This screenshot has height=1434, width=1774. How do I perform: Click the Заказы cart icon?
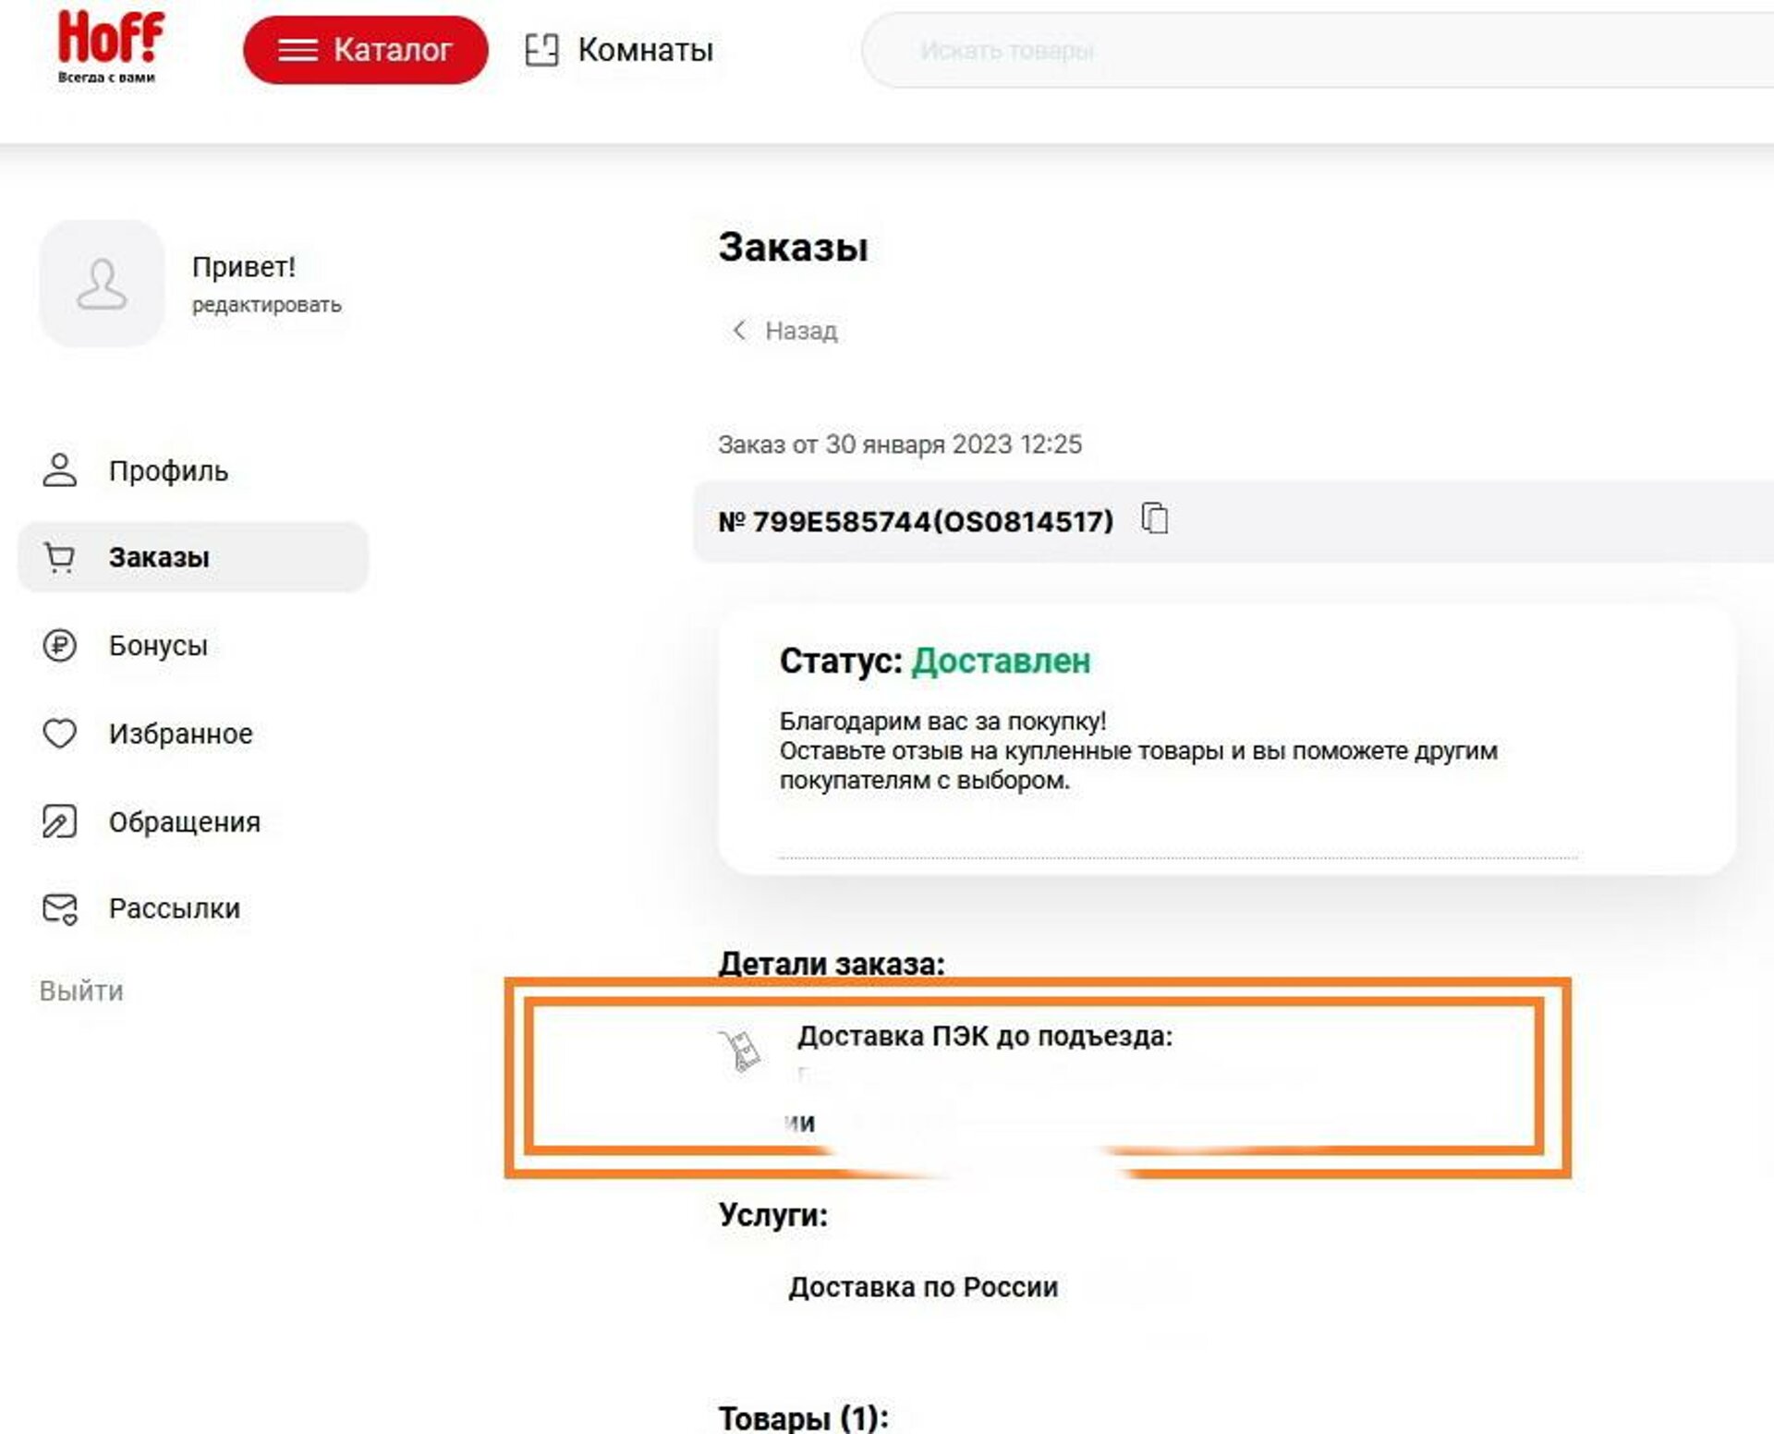[x=60, y=557]
